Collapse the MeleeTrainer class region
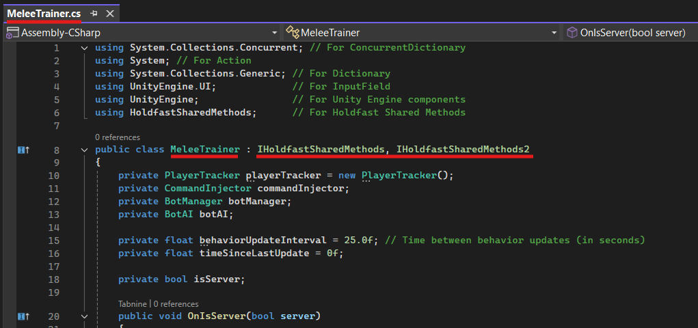The image size is (698, 328). [84, 150]
